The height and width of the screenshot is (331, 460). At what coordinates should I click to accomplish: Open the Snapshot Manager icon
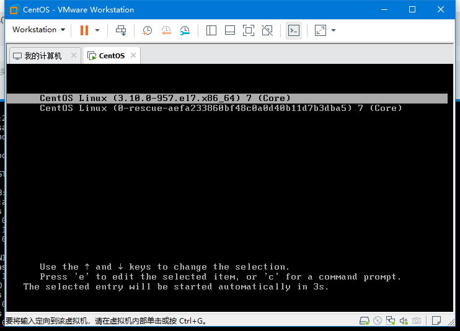(185, 30)
